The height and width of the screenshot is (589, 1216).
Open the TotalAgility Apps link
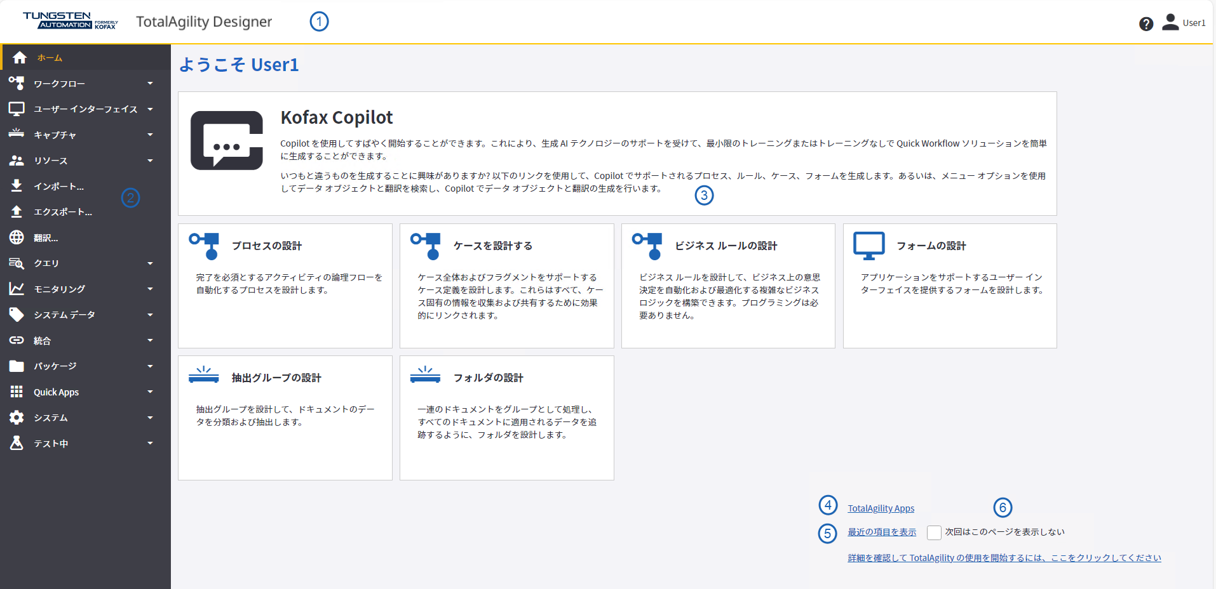coord(881,508)
